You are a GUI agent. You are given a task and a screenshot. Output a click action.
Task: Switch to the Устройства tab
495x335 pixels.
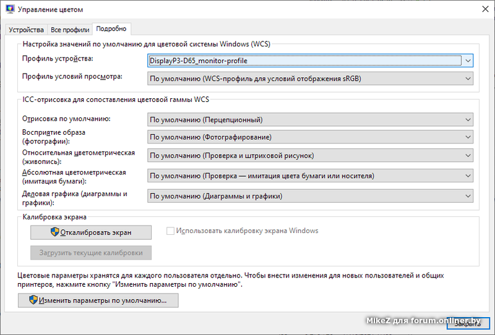(x=27, y=30)
